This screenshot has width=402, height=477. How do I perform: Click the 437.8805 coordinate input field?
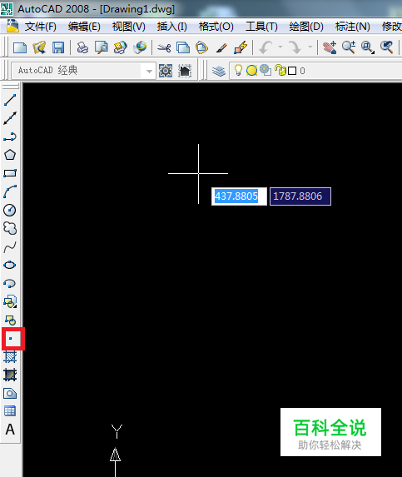[x=239, y=196]
